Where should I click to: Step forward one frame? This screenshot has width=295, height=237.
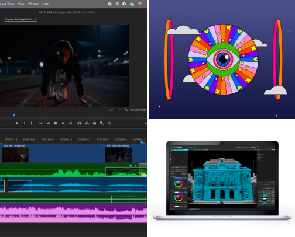63,123
